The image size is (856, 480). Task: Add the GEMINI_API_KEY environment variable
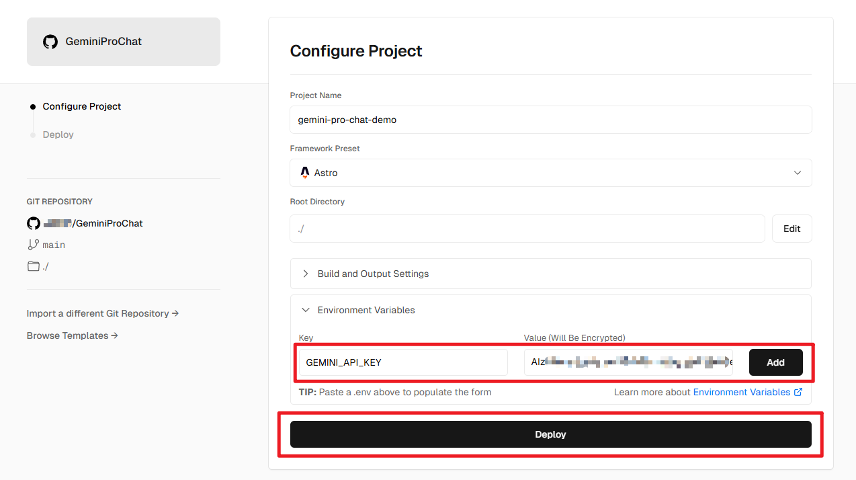[775, 362]
